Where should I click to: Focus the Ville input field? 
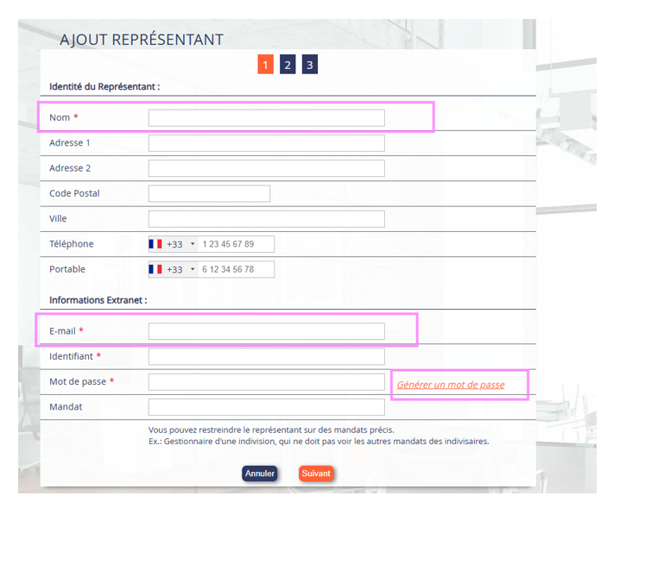(x=266, y=219)
